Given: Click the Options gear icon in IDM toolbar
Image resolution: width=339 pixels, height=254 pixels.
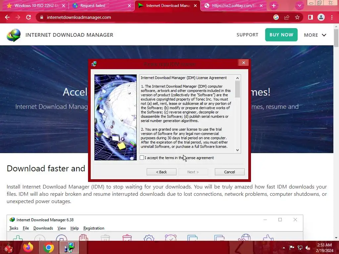Looking at the screenshot, I should coord(149,238).
